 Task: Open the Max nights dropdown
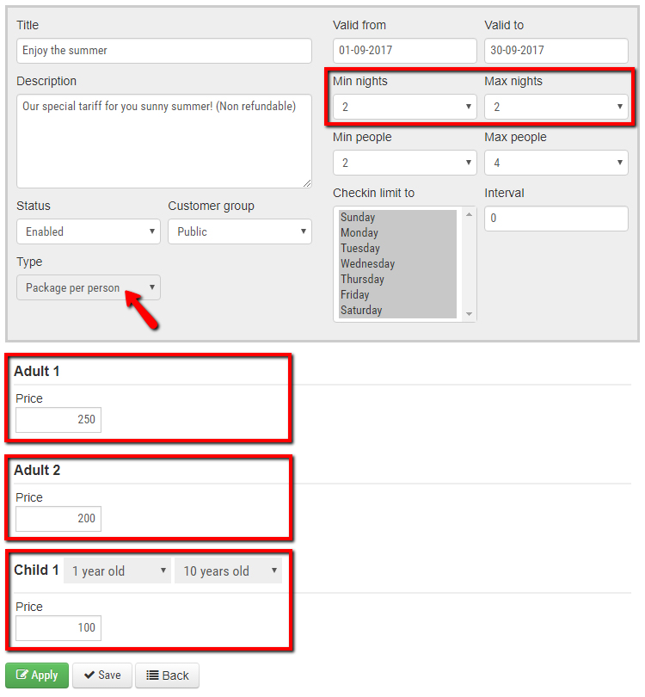coord(556,107)
